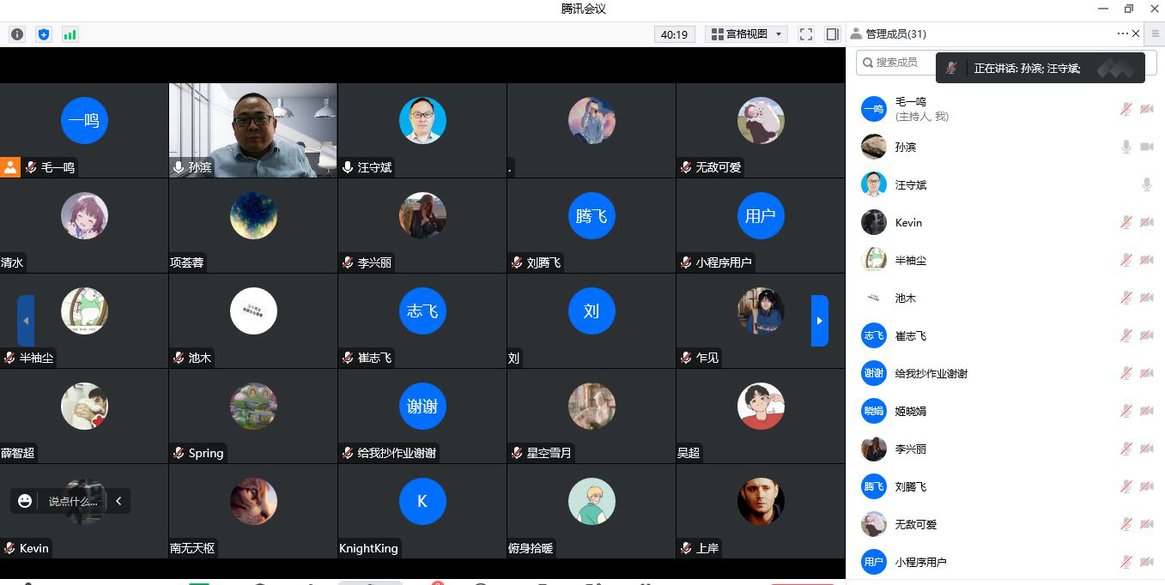Click the orange host badge on 毛一鸣 tile

10,167
